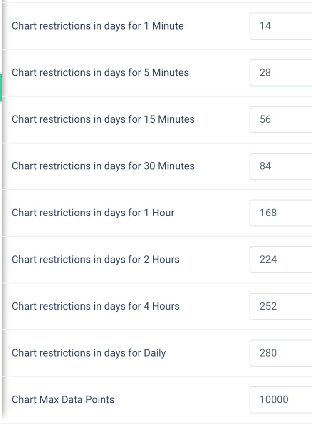
Task: Select the 4 Hours restriction input
Action: (281, 307)
